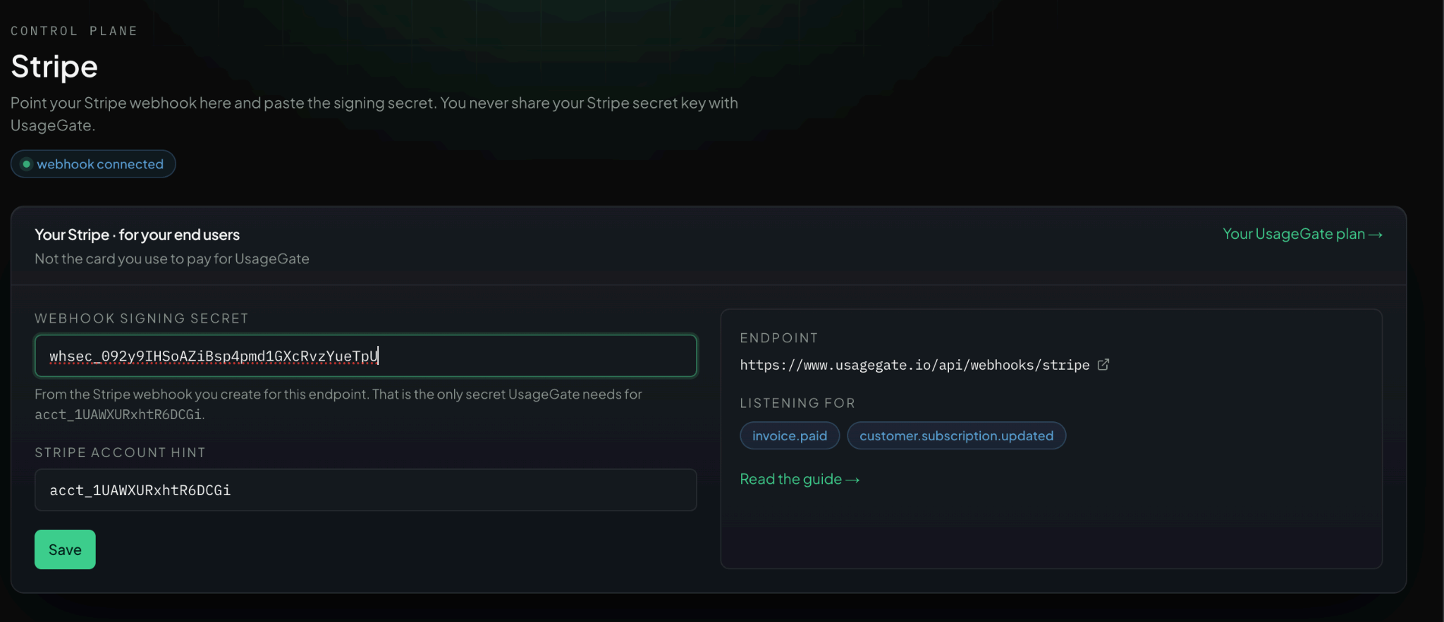This screenshot has width=1444, height=622.
Task: Focus the Webhook Signing Secret field
Action: point(366,356)
